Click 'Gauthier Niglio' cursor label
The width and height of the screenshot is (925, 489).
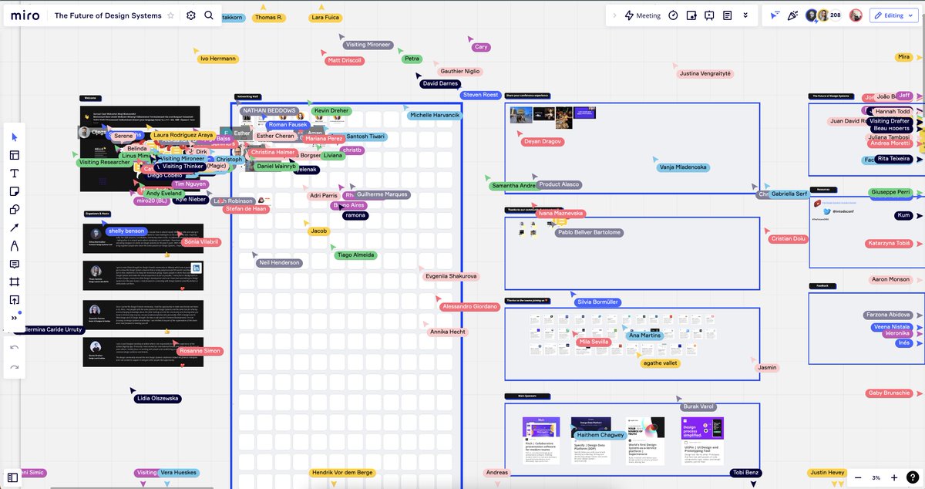(x=460, y=71)
